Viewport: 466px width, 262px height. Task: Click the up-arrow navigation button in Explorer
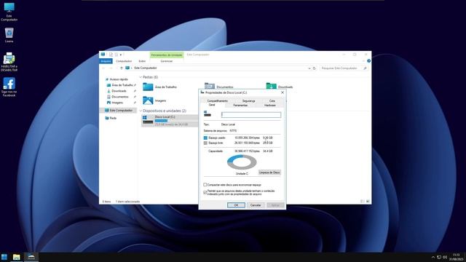click(122, 68)
